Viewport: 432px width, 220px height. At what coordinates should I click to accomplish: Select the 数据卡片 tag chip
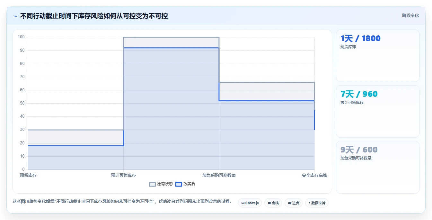(x=317, y=203)
